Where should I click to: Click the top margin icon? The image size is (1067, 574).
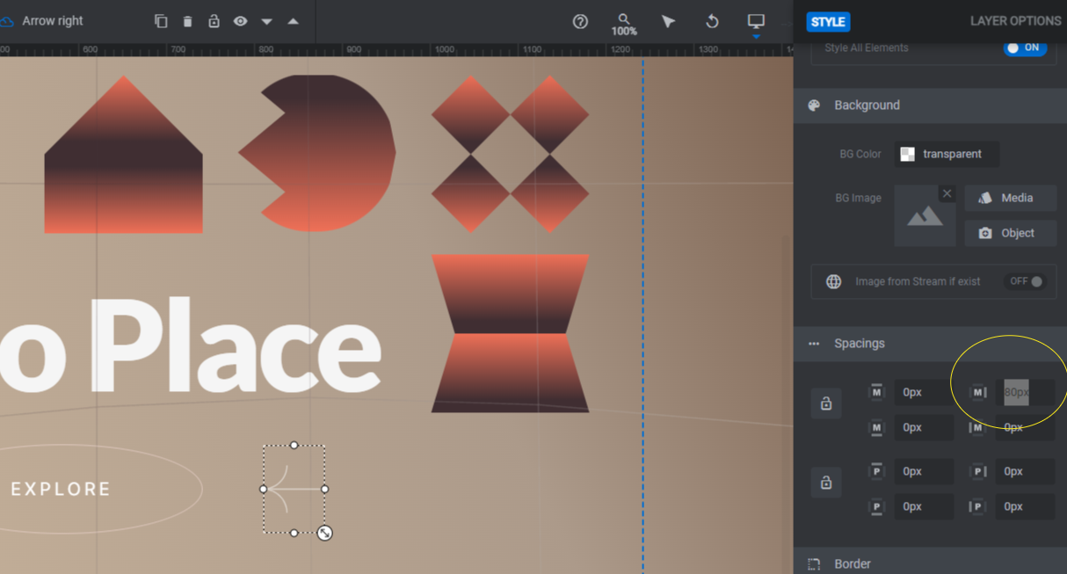click(x=876, y=392)
